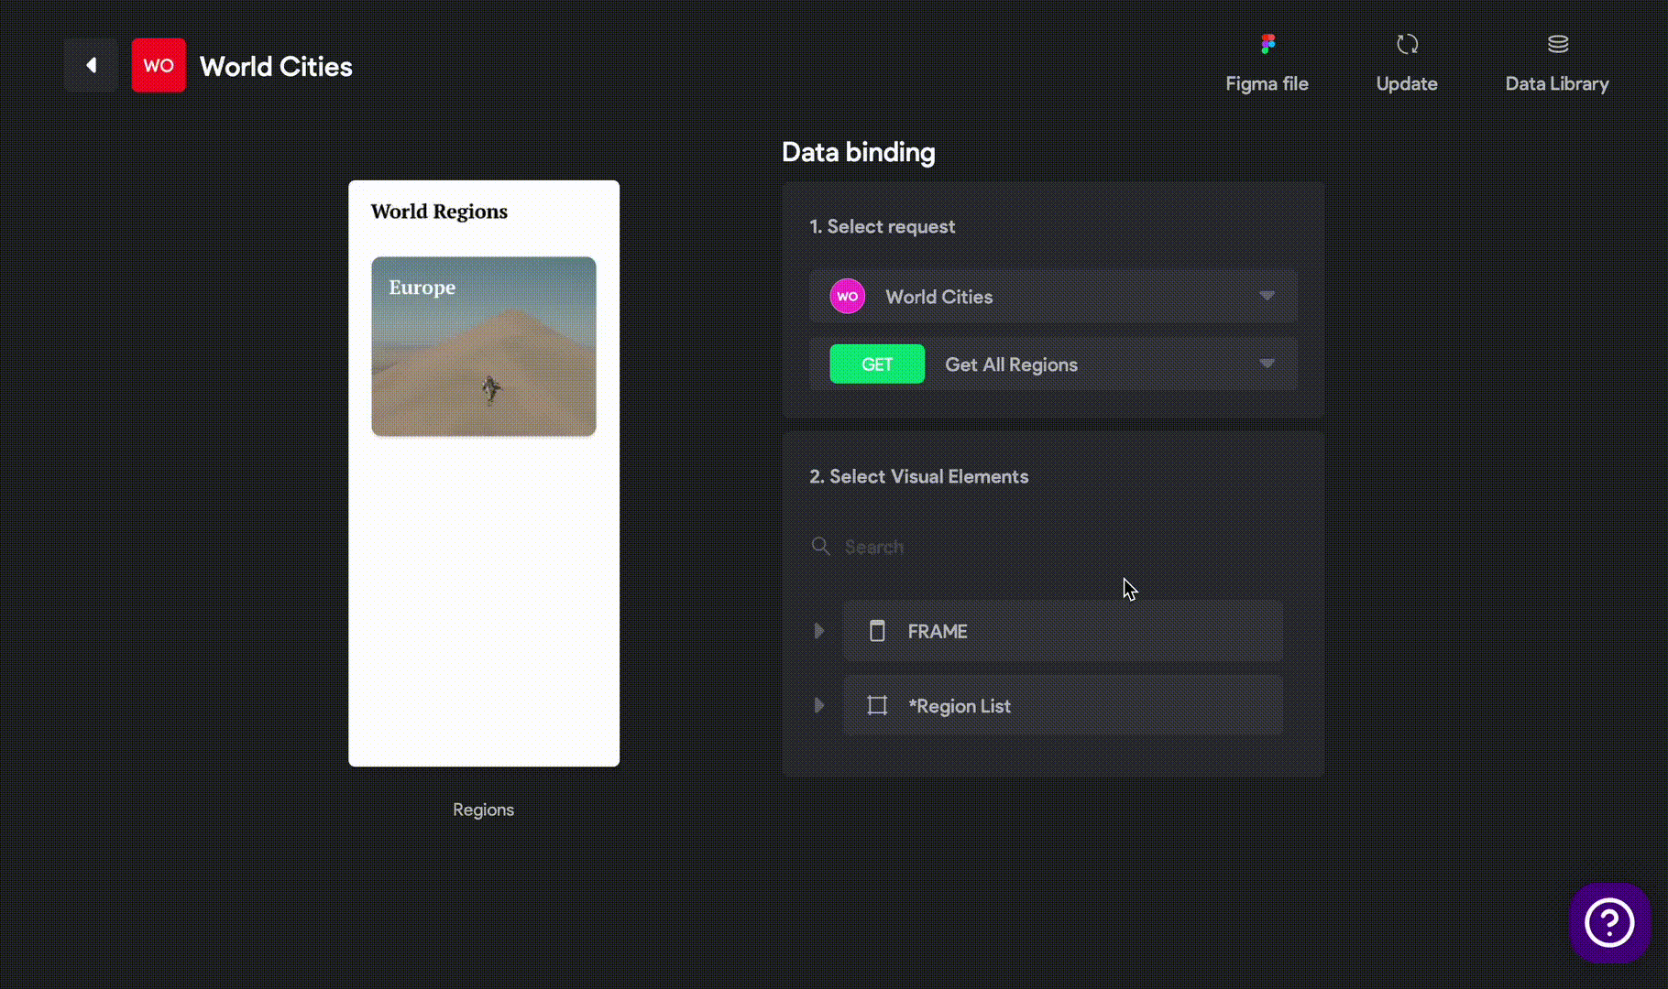1668x989 pixels.
Task: Click the red WO project logo
Action: (159, 65)
